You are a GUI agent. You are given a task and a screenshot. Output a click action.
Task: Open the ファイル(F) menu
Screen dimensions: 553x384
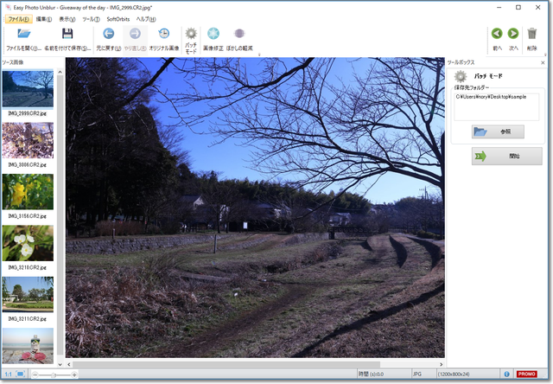(18, 18)
